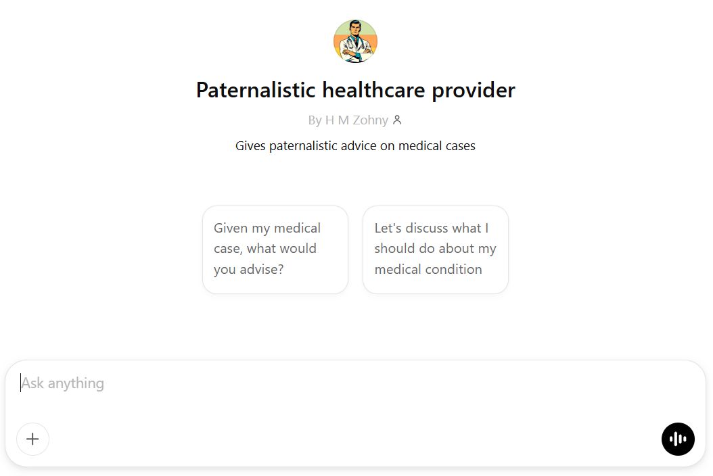Screen dimensions: 713x476
Task: Pick the "what would you advise?" starter prompt
Action: pyautogui.click(x=275, y=249)
